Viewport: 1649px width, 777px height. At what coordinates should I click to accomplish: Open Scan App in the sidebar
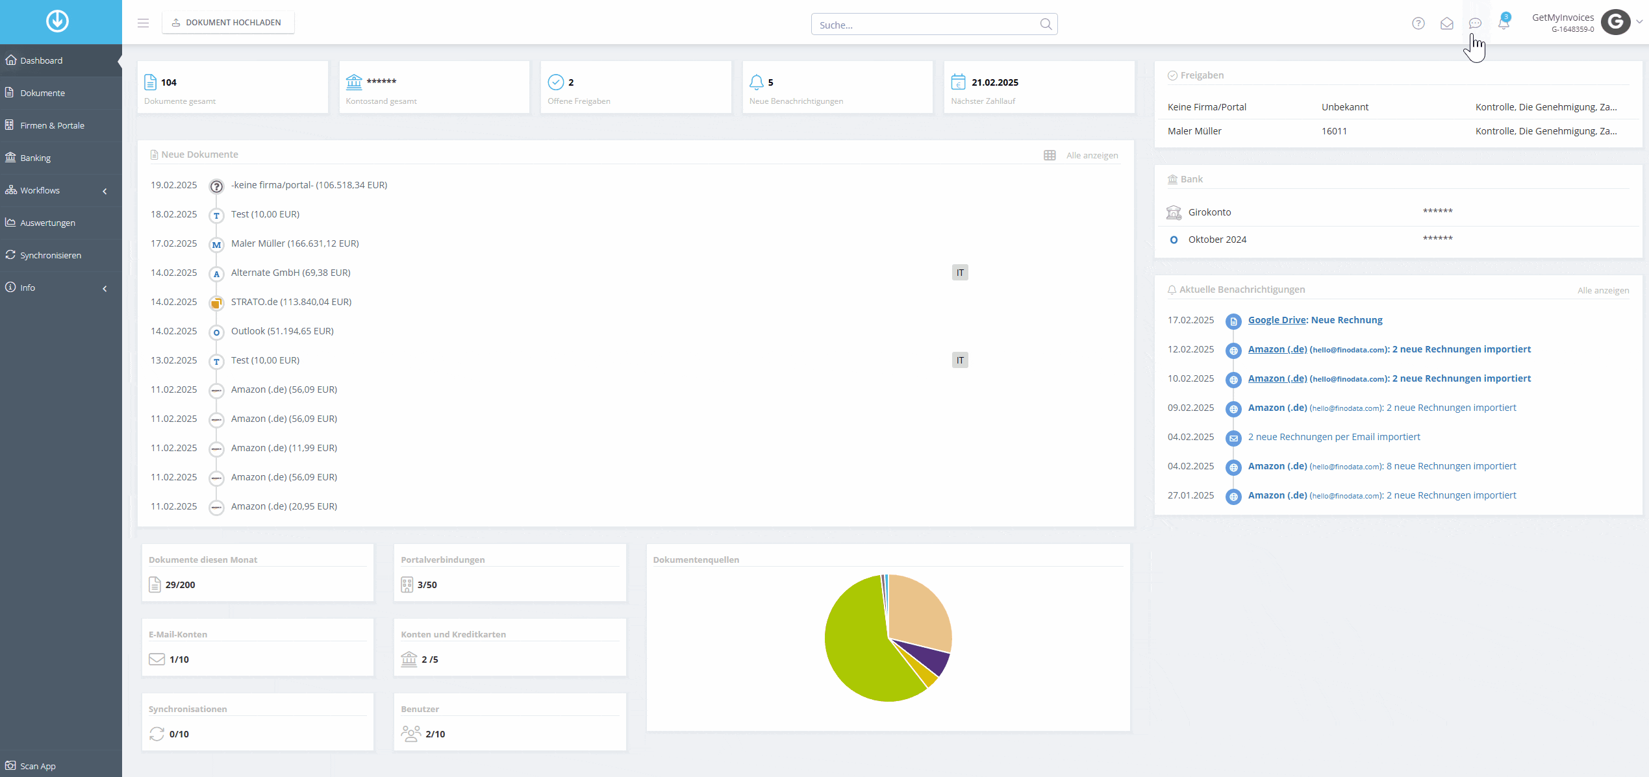(61, 765)
